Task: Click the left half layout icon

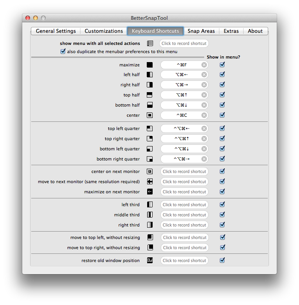Action: [x=149, y=75]
